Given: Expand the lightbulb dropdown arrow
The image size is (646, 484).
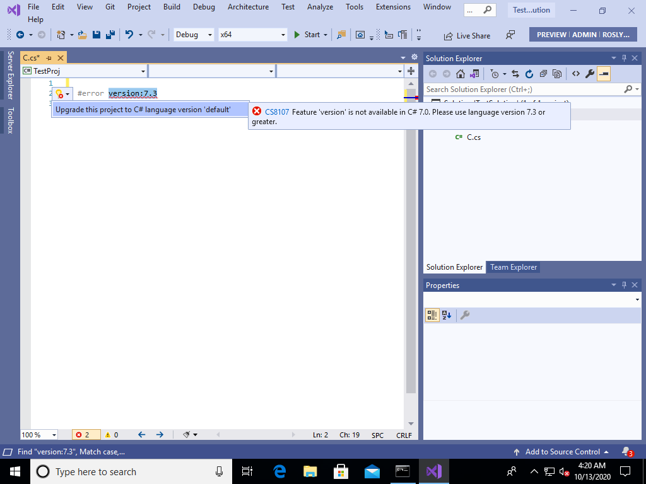Looking at the screenshot, I should pos(68,95).
